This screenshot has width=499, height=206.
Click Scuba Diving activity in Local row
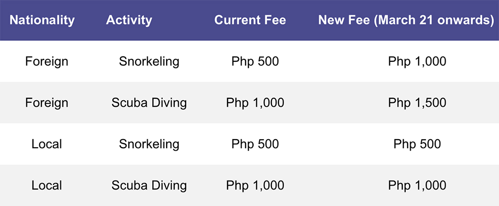click(x=149, y=186)
